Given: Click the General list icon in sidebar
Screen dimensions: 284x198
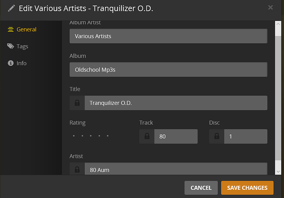Looking at the screenshot, I should (10, 30).
